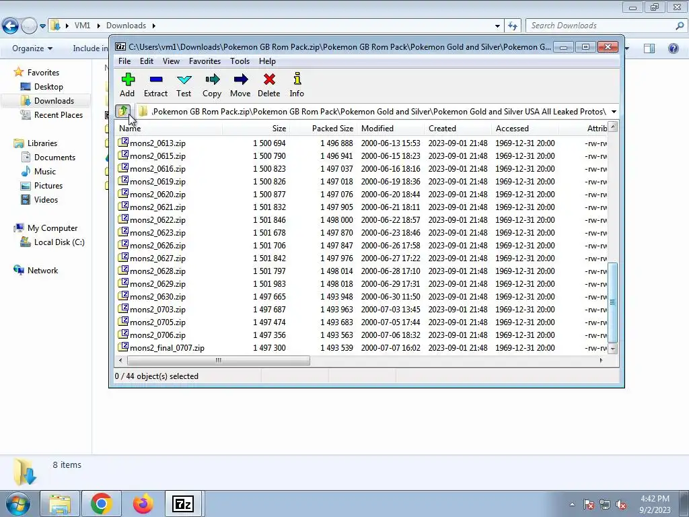Click the Copy toolbar icon

[x=212, y=79]
